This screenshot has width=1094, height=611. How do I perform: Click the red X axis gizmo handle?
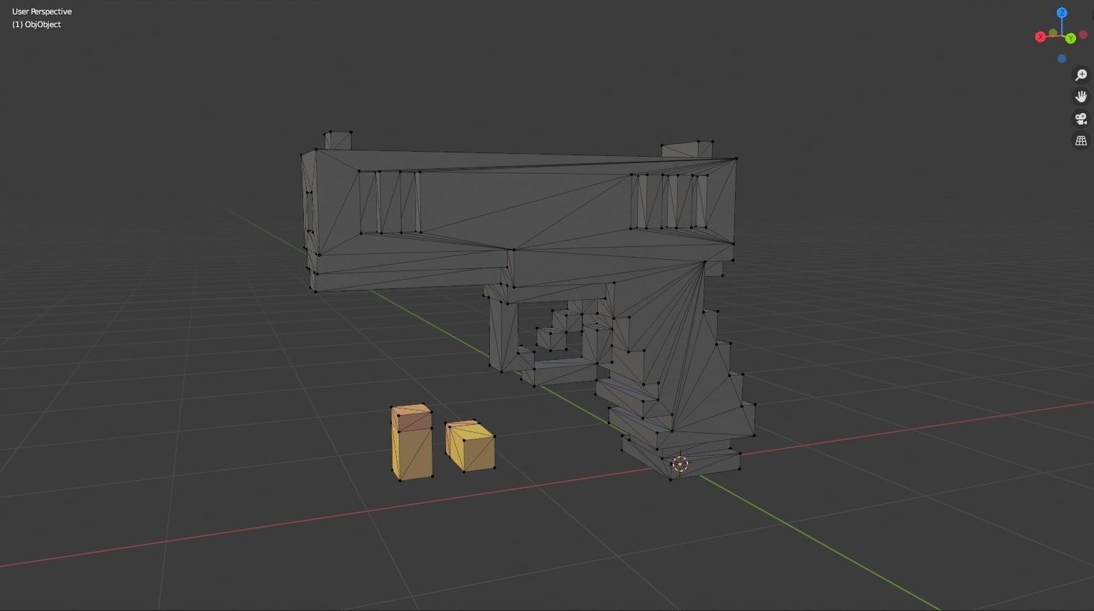click(1040, 36)
